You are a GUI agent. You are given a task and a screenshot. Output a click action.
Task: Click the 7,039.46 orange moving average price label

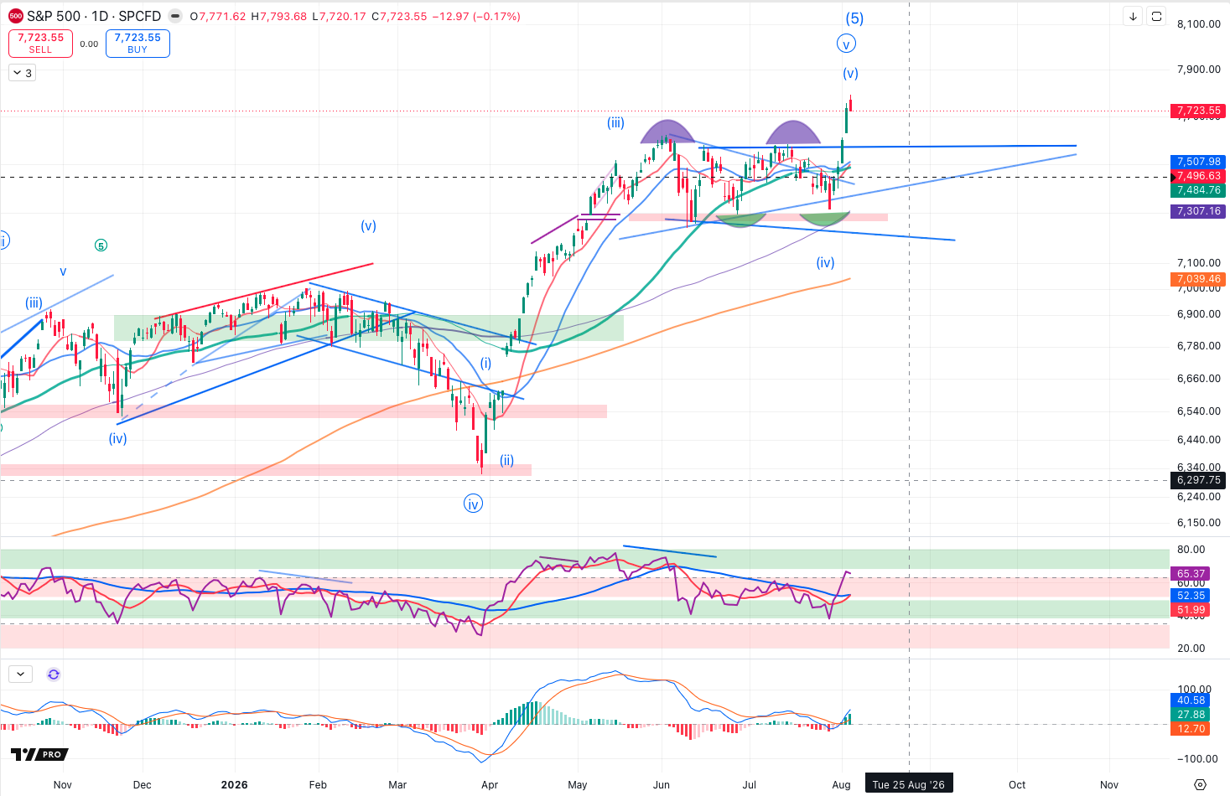[x=1198, y=279]
